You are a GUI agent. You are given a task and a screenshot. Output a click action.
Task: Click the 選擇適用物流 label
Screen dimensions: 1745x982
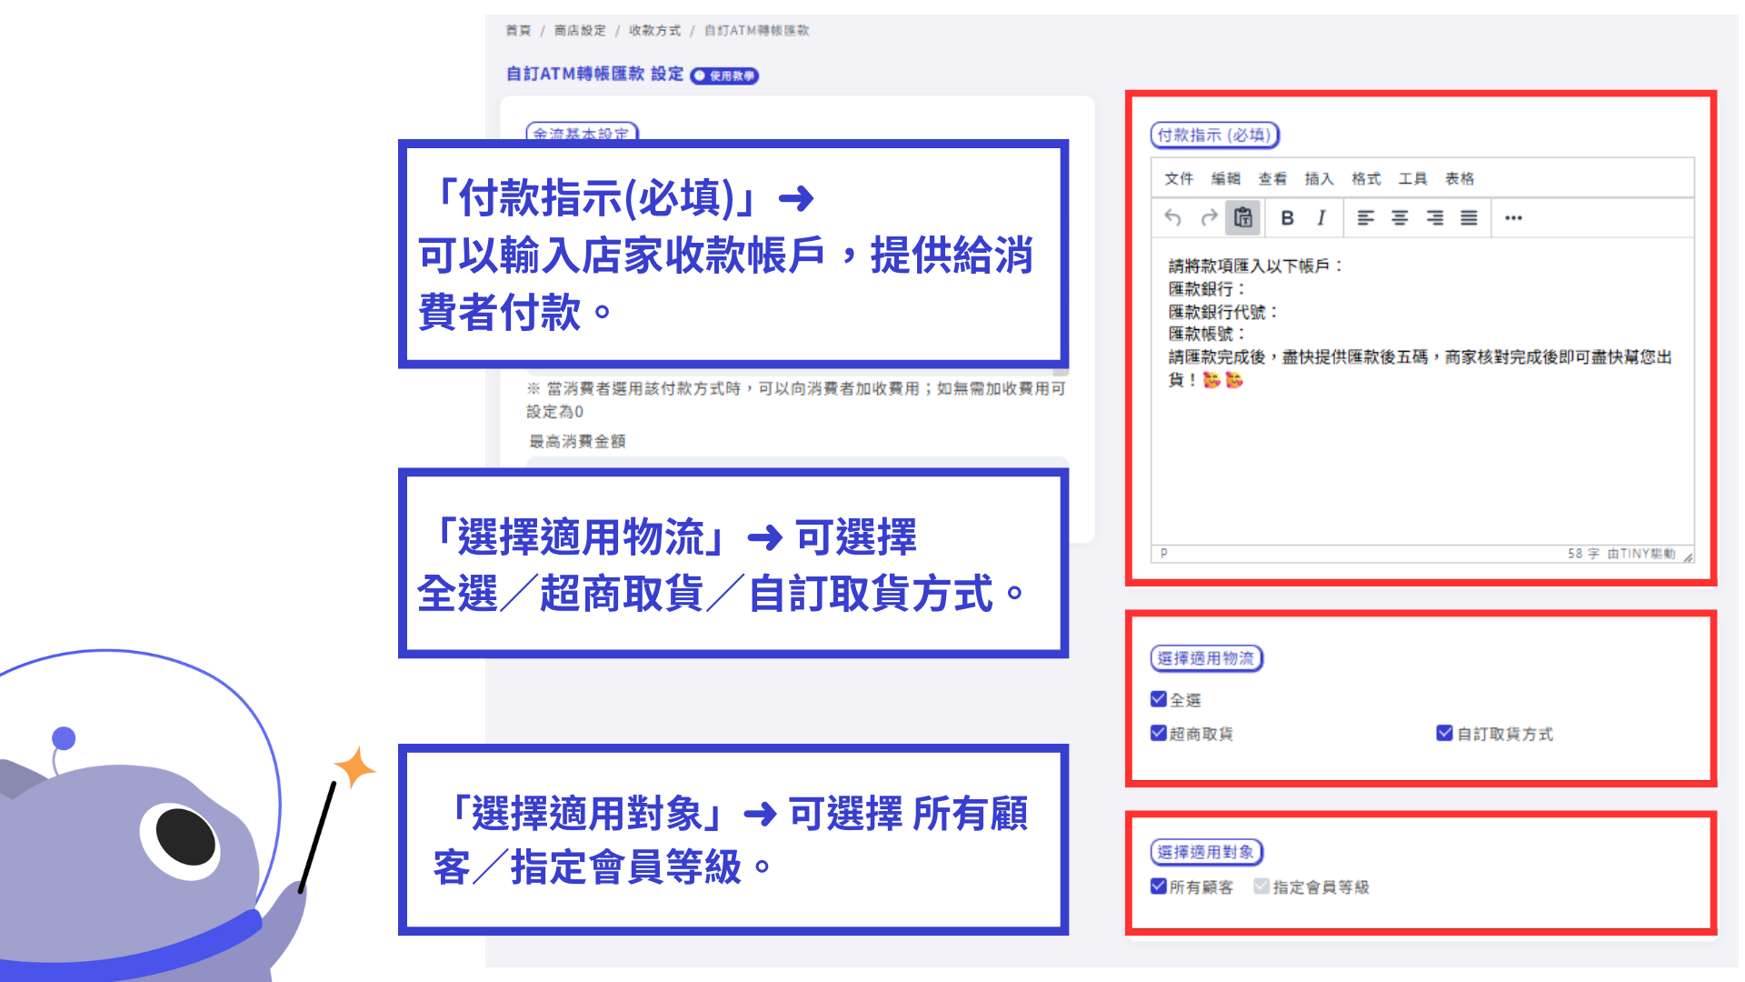pyautogui.click(x=1206, y=658)
